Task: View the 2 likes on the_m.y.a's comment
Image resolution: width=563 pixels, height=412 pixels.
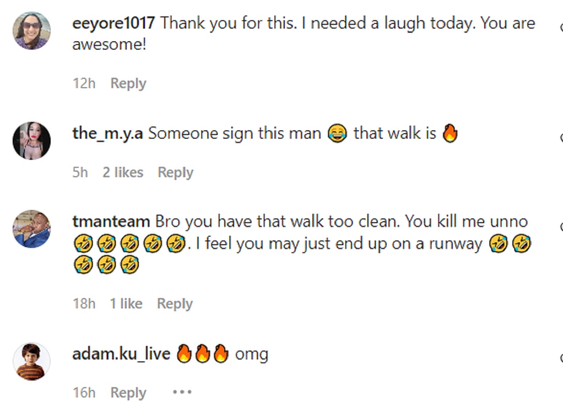Action: tap(123, 172)
